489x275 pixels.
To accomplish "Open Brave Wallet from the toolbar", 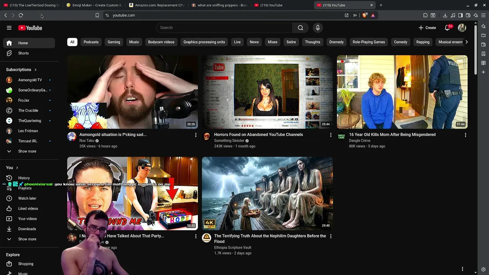I will pos(468,15).
